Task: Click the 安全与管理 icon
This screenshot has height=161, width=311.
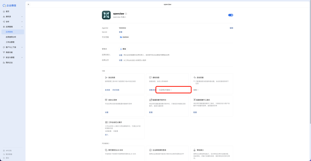Action: click(x=4, y=57)
